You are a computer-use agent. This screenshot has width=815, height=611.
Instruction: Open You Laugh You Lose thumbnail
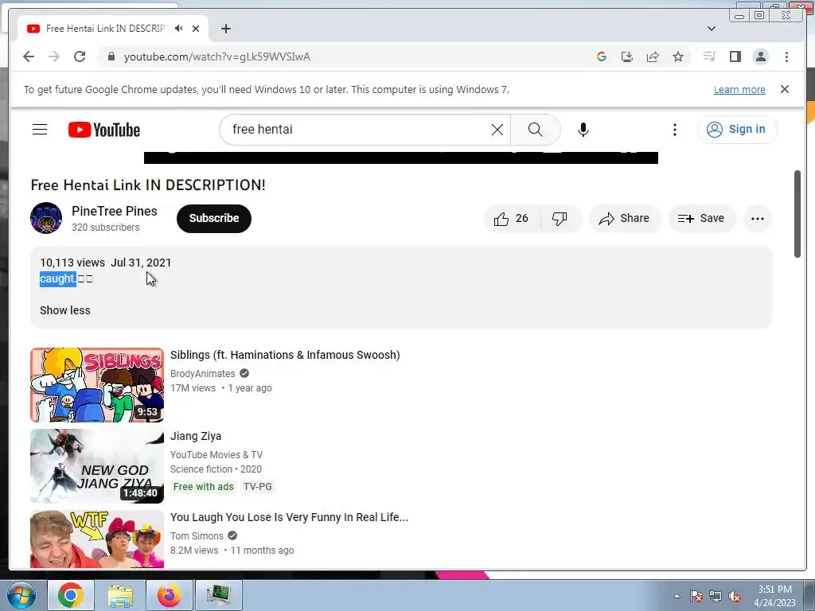point(97,539)
